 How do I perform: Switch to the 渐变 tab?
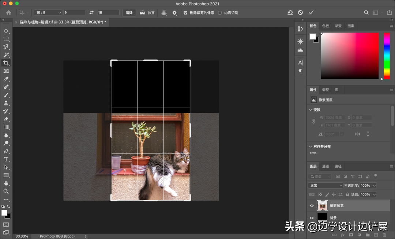point(338,26)
